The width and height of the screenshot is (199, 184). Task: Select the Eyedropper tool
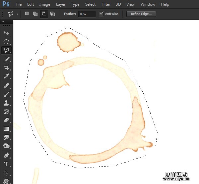click(6, 76)
